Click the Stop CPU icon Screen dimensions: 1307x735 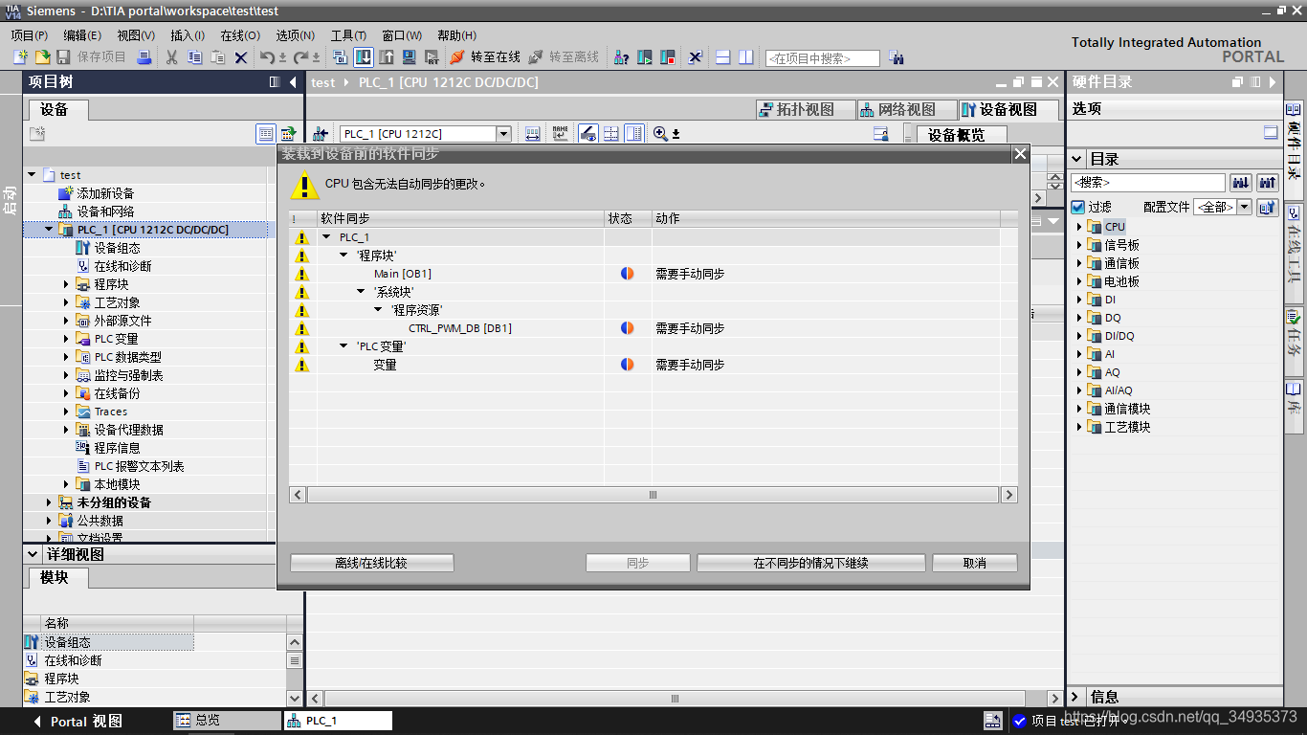[x=668, y=57]
